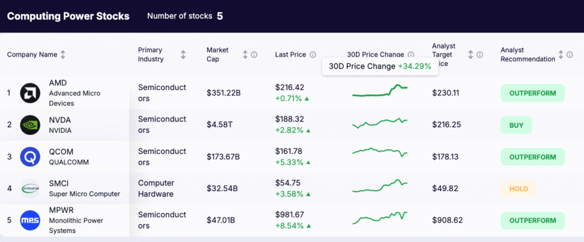Click the Computing Power Stocks title
Viewport: 584px width, 242px height.
pyautogui.click(x=68, y=17)
